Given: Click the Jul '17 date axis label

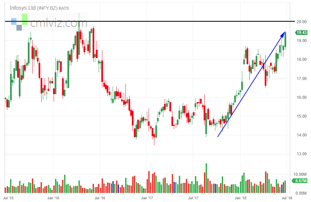Looking at the screenshot, I should point(193,198).
